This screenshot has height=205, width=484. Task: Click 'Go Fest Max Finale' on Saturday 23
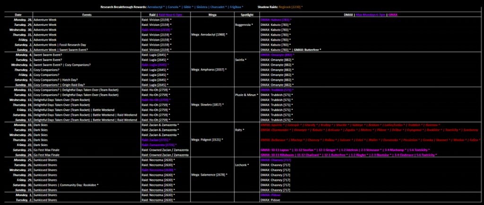(46, 150)
